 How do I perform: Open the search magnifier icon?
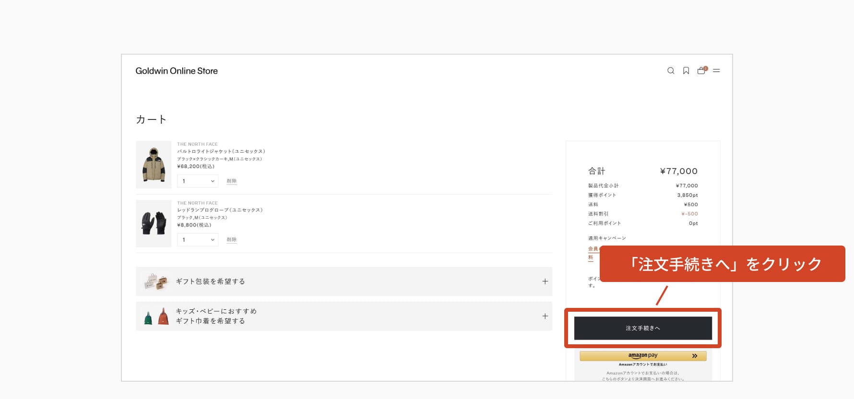pyautogui.click(x=671, y=70)
